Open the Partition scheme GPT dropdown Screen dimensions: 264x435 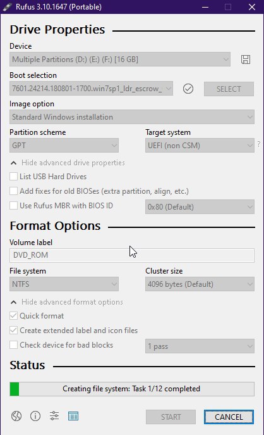[x=64, y=146]
